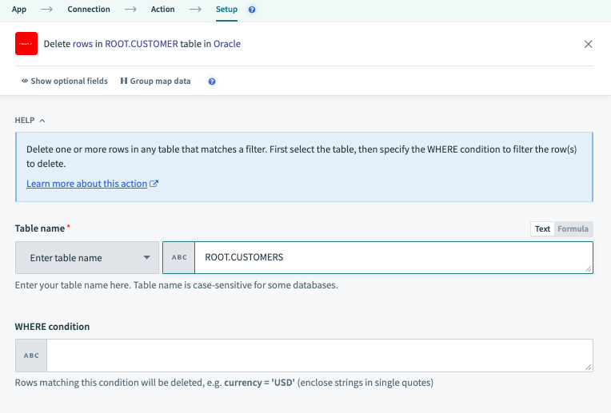Viewport: 611px width, 413px height.
Task: Switch Table name input to Formula mode
Action: point(573,229)
